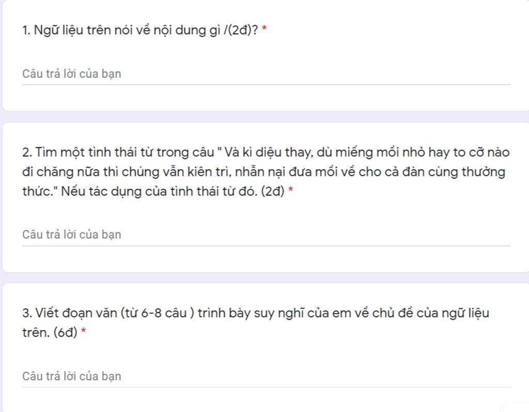Click the text '(từ 6-8 câu )' in question 3
529x412 pixels.
point(158,313)
